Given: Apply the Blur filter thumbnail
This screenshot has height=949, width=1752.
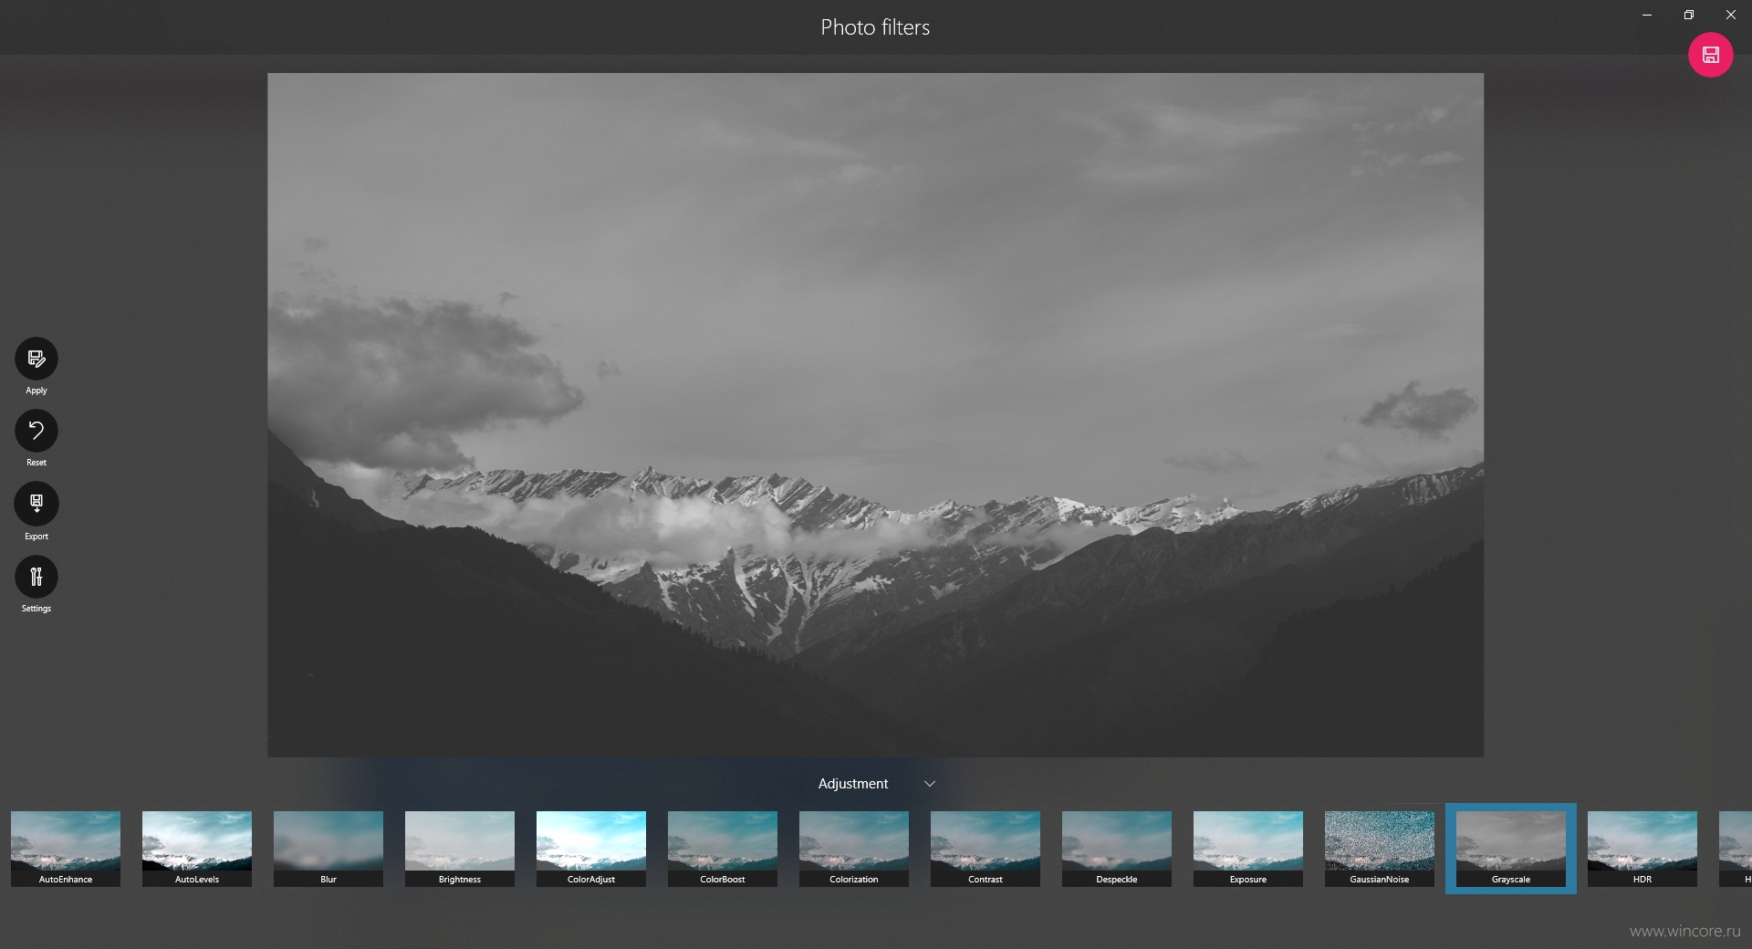Looking at the screenshot, I should (328, 849).
